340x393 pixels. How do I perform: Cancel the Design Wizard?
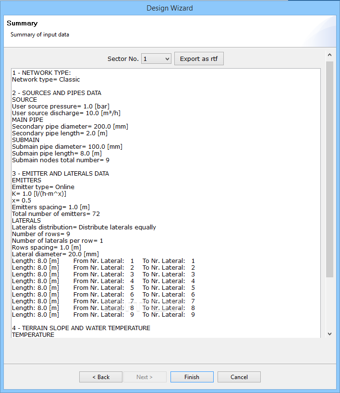pyautogui.click(x=239, y=377)
